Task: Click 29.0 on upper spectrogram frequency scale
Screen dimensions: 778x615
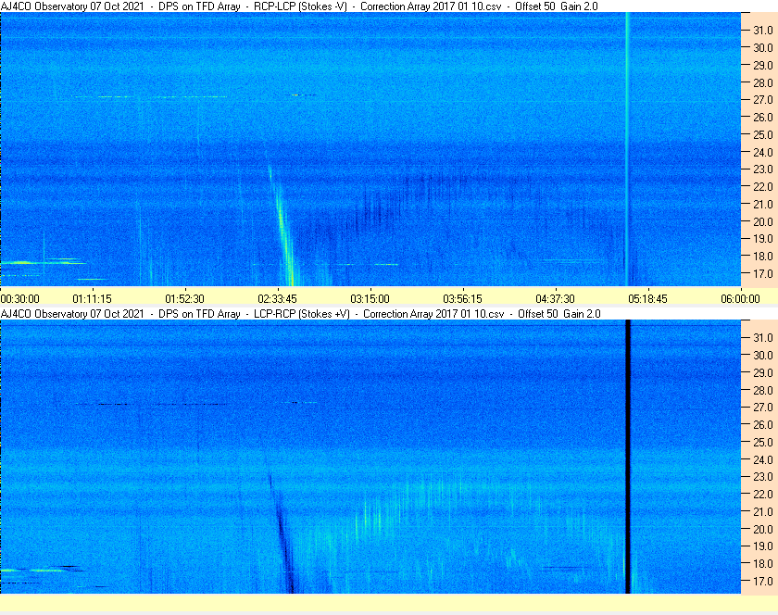Action: (x=763, y=65)
